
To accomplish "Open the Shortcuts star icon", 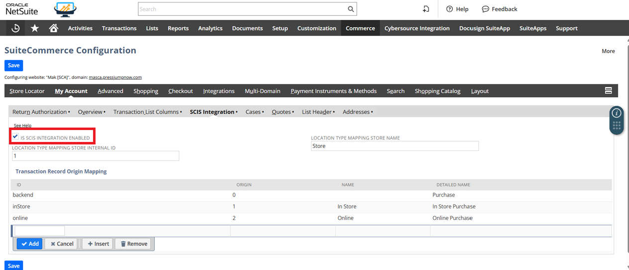I will 35,28.
